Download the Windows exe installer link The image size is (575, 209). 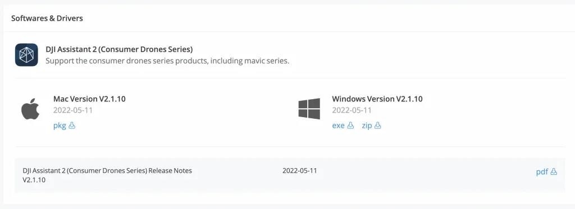click(x=339, y=126)
